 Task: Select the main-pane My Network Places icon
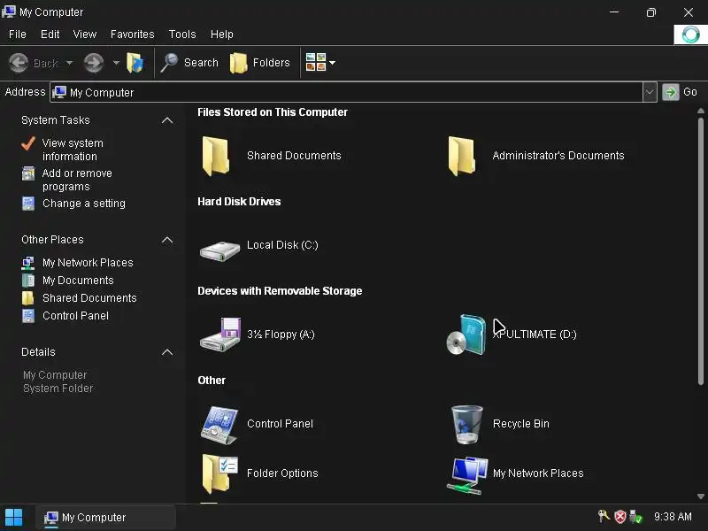point(467,475)
